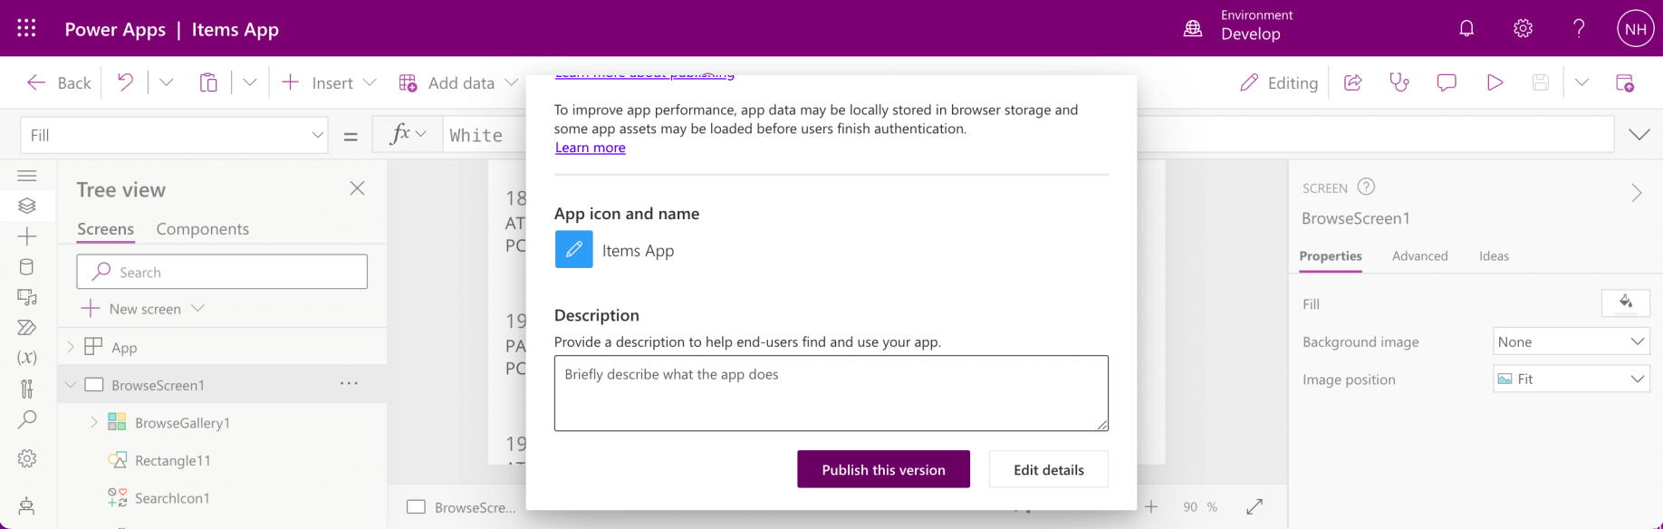Collapse the properties pane chevron
Image resolution: width=1663 pixels, height=529 pixels.
pos(1637,193)
